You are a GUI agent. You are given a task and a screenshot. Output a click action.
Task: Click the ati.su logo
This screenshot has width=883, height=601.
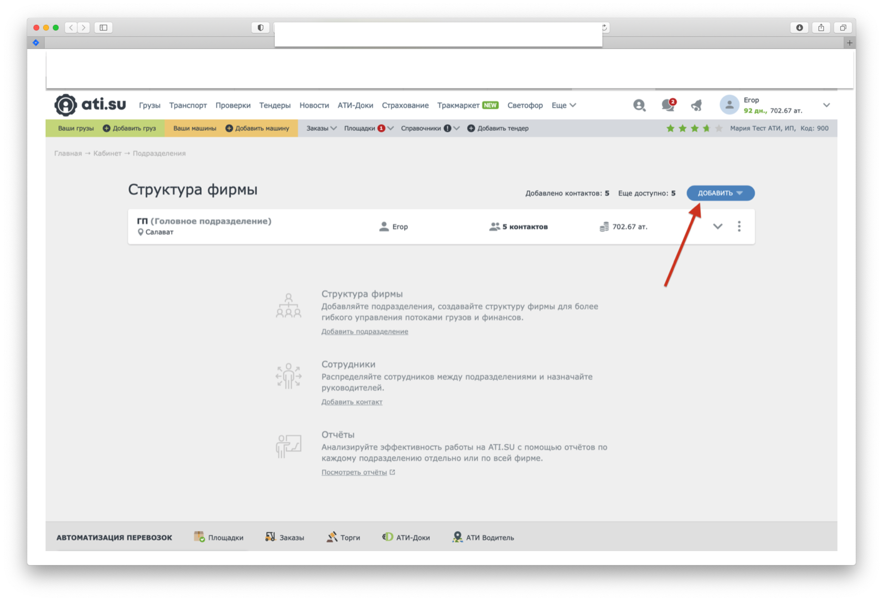[90, 105]
